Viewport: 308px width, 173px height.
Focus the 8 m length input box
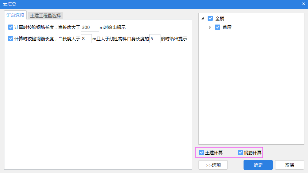pyautogui.click(x=86, y=38)
